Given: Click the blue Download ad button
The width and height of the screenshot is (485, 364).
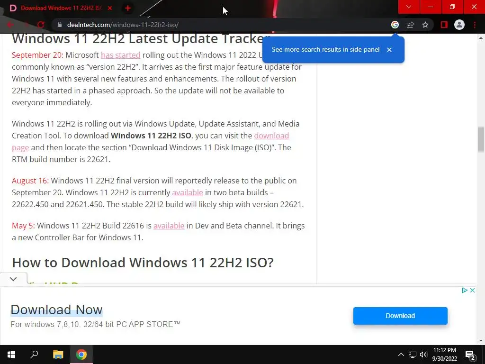Looking at the screenshot, I should (400, 316).
